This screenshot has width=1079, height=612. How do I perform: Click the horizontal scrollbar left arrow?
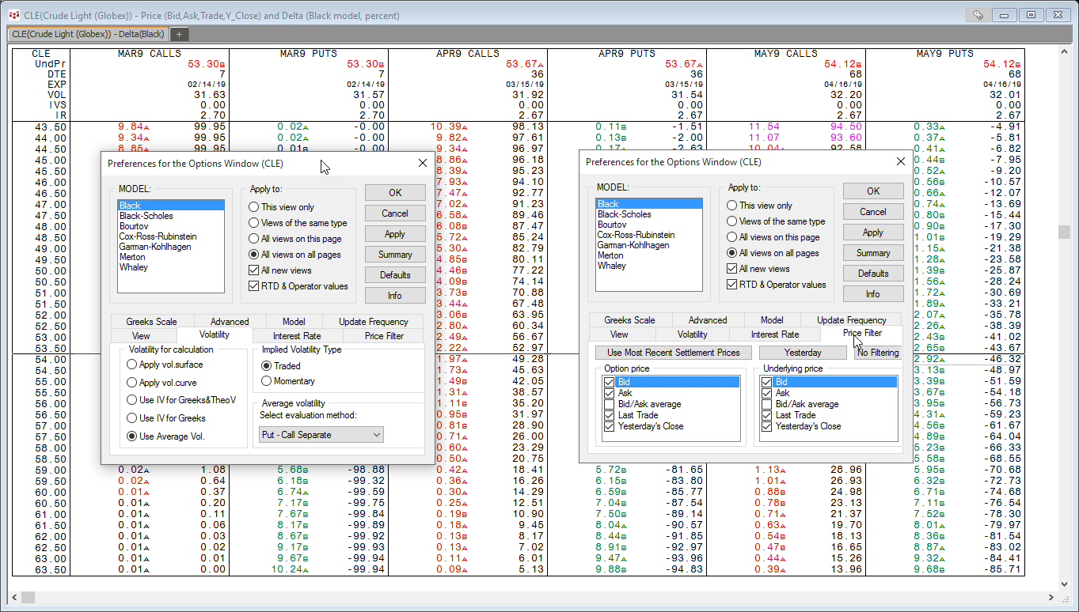click(x=15, y=597)
